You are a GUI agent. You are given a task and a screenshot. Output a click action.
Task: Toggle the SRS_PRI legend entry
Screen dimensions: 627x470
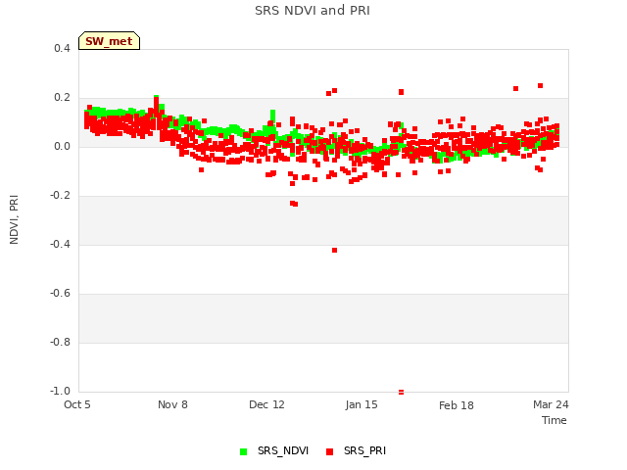[x=356, y=450]
